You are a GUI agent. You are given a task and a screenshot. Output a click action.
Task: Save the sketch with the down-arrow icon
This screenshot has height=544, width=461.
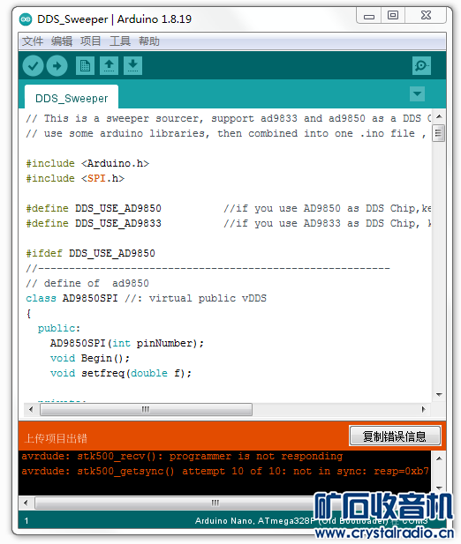(132, 65)
